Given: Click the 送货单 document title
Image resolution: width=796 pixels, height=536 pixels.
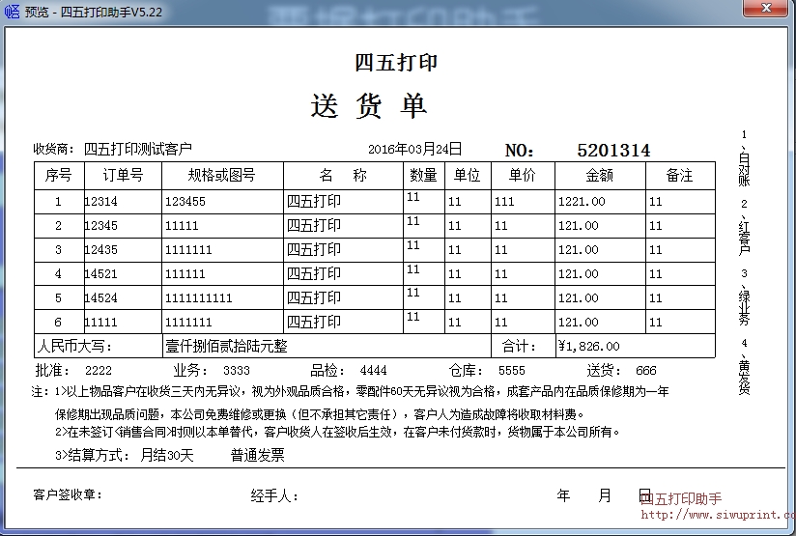Looking at the screenshot, I should 369,105.
